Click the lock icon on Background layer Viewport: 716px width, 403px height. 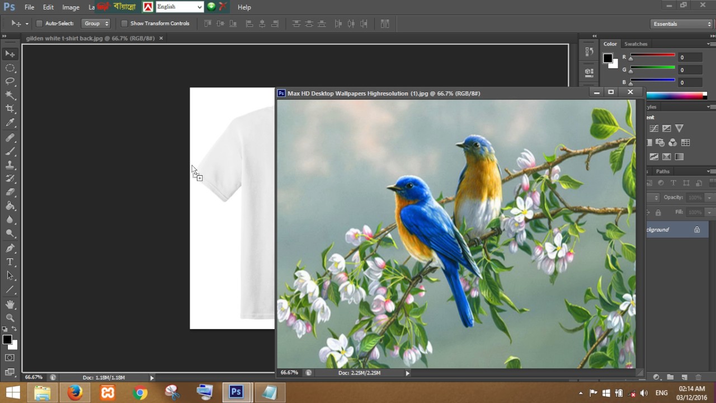(697, 229)
